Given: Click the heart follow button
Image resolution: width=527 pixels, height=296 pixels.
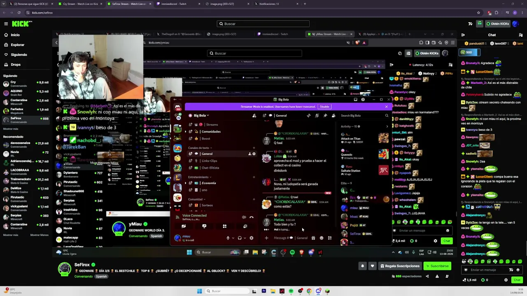Looking at the screenshot, I should point(373,266).
